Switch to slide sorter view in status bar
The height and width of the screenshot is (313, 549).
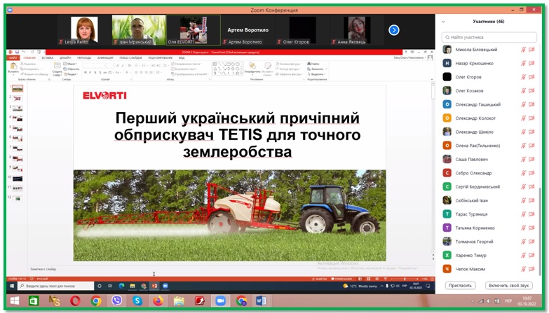[x=368, y=279]
